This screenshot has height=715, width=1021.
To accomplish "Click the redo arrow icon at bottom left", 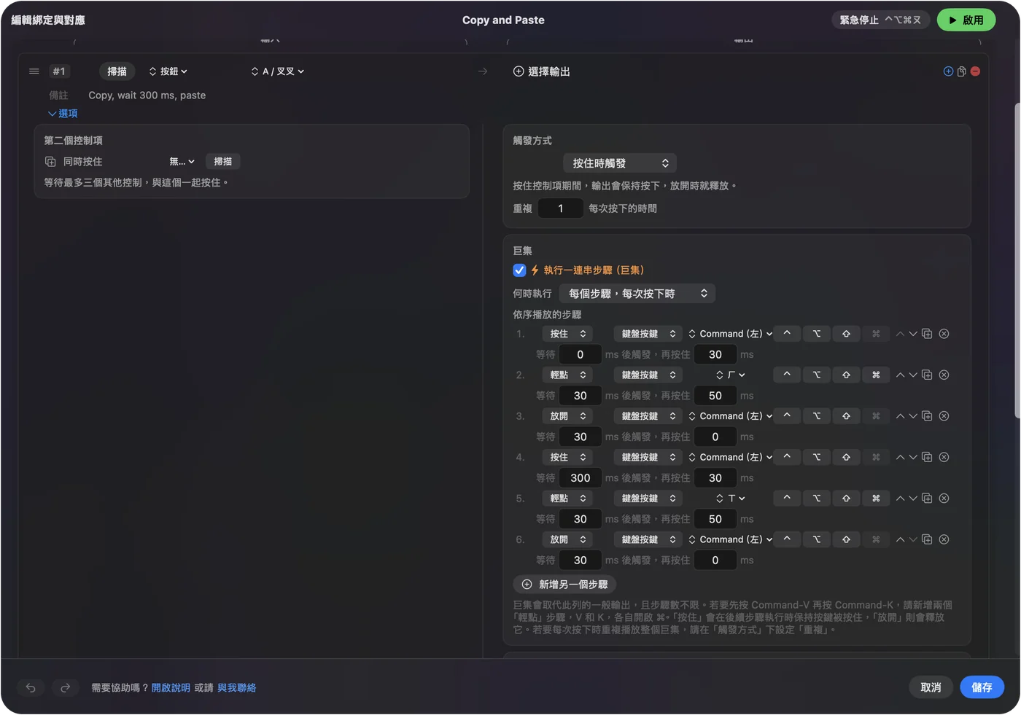I will 65,687.
